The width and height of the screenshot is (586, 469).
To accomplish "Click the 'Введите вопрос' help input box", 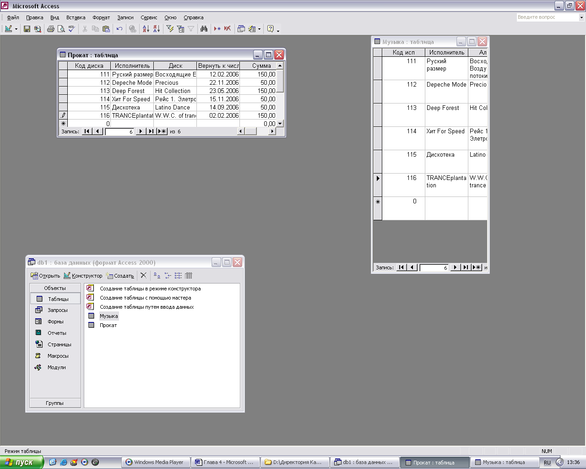I will pos(548,17).
